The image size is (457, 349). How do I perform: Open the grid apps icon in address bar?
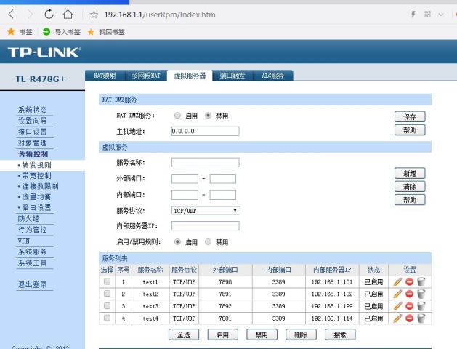coord(427,14)
